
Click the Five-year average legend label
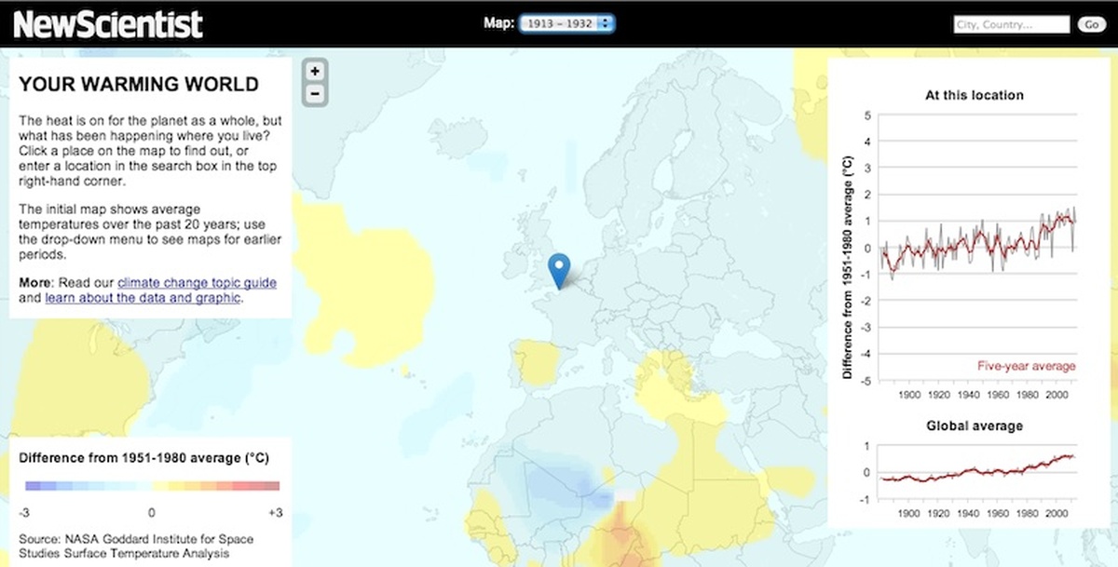(1026, 366)
